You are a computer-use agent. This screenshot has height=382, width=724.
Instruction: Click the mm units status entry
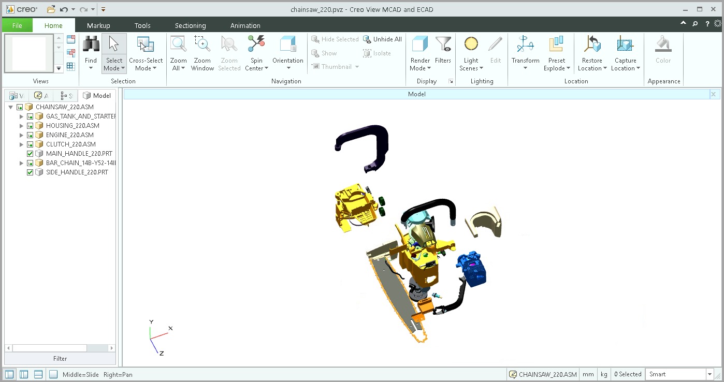click(x=588, y=374)
